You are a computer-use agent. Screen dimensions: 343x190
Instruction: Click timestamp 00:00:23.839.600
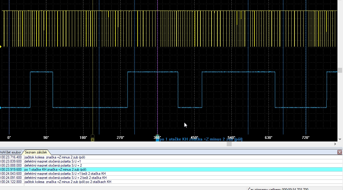tap(11, 161)
